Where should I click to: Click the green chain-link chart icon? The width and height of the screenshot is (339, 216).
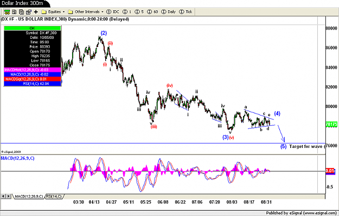tap(7, 12)
